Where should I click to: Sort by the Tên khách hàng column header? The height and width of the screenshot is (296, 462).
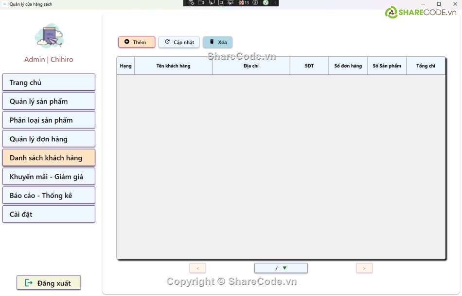point(173,66)
